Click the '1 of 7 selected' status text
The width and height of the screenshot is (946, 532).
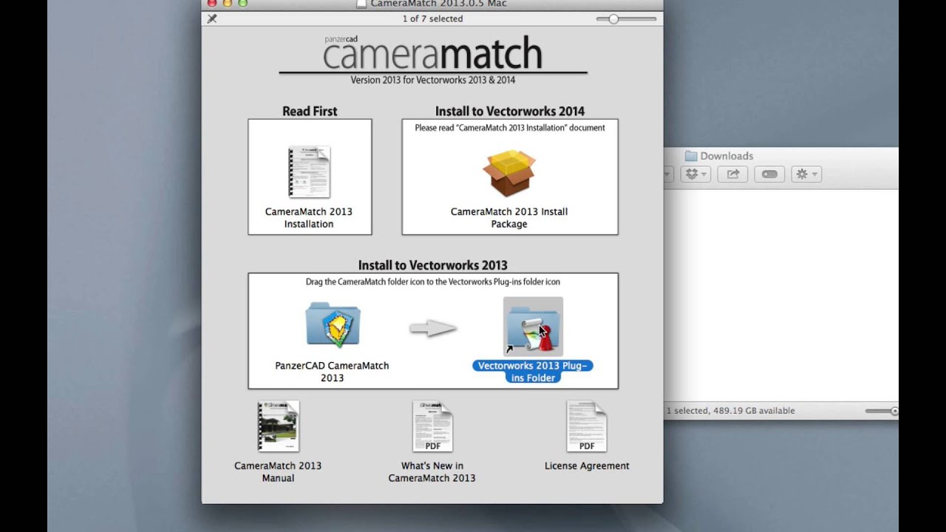[432, 19]
